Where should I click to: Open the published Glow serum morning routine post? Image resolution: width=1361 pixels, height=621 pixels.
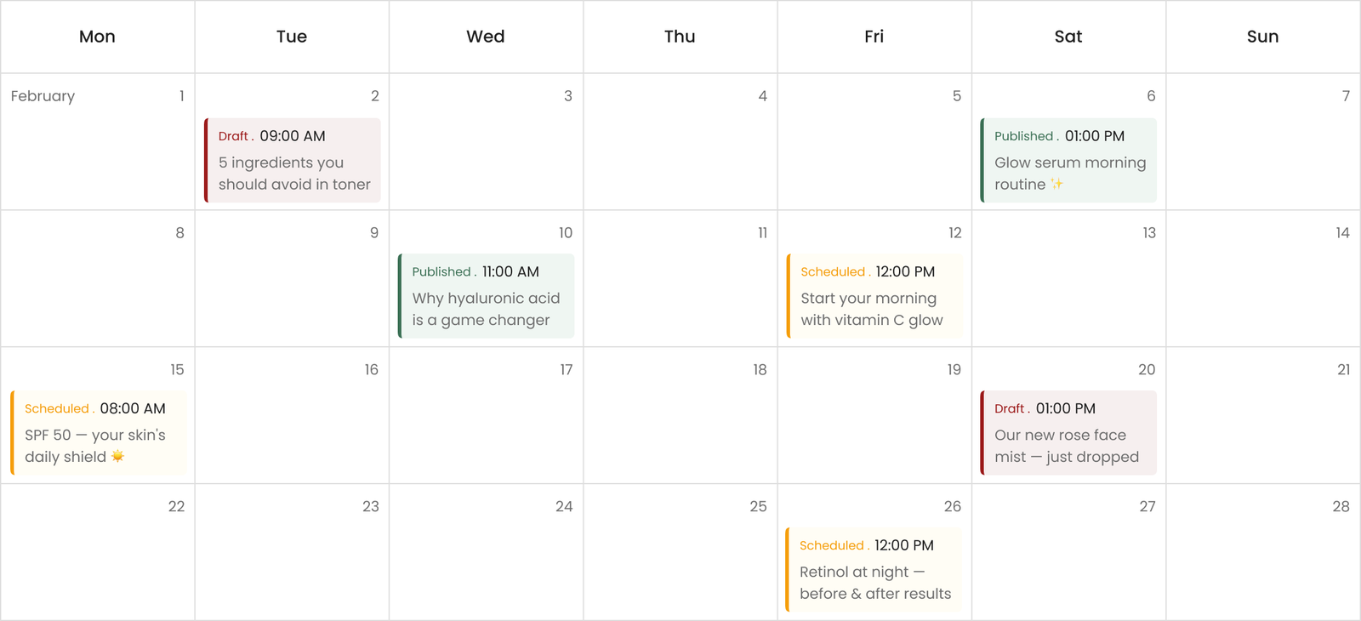(1069, 162)
